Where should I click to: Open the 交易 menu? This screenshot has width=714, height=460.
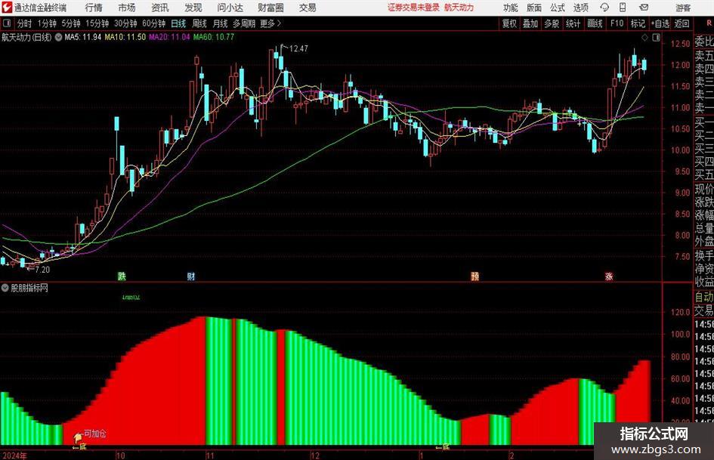(x=308, y=8)
